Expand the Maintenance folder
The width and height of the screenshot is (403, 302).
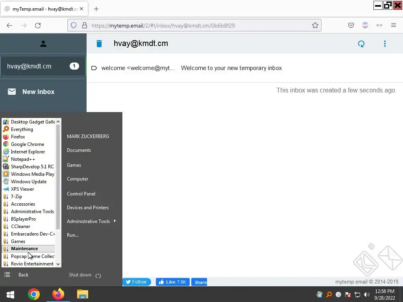click(x=28, y=249)
